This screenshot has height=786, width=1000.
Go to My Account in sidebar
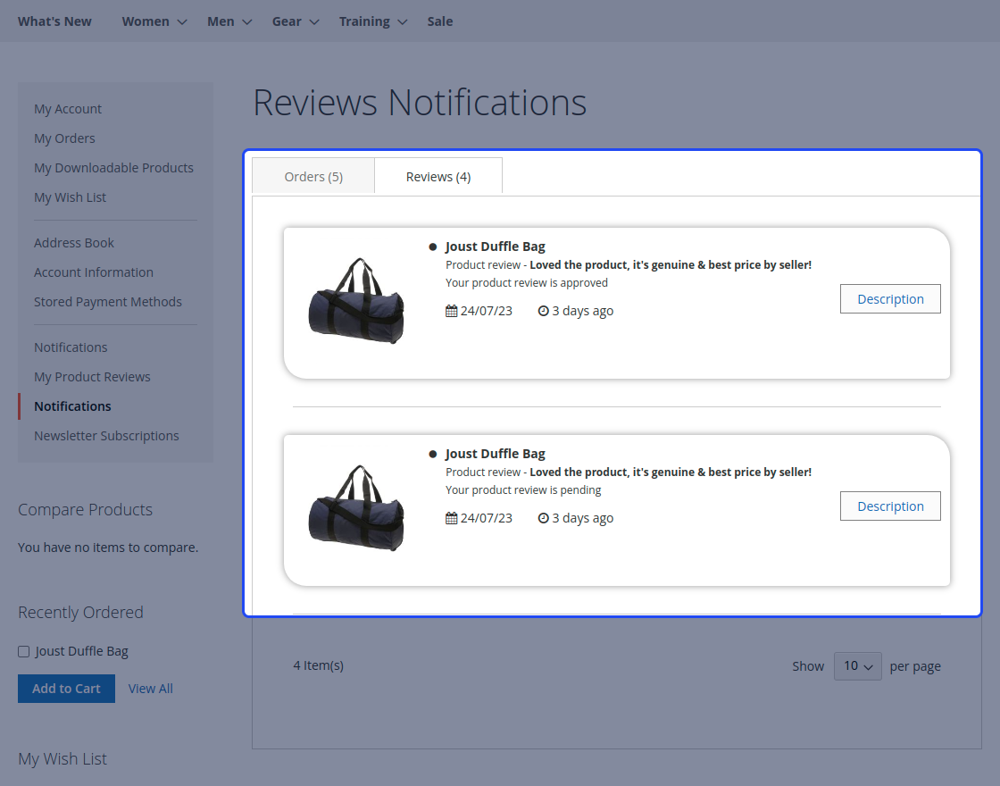click(68, 109)
